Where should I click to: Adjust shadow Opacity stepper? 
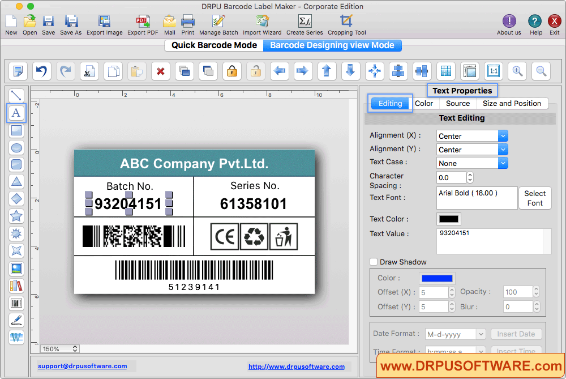pos(536,292)
